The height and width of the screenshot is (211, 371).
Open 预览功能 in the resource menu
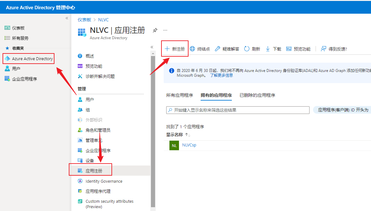(x=90, y=66)
